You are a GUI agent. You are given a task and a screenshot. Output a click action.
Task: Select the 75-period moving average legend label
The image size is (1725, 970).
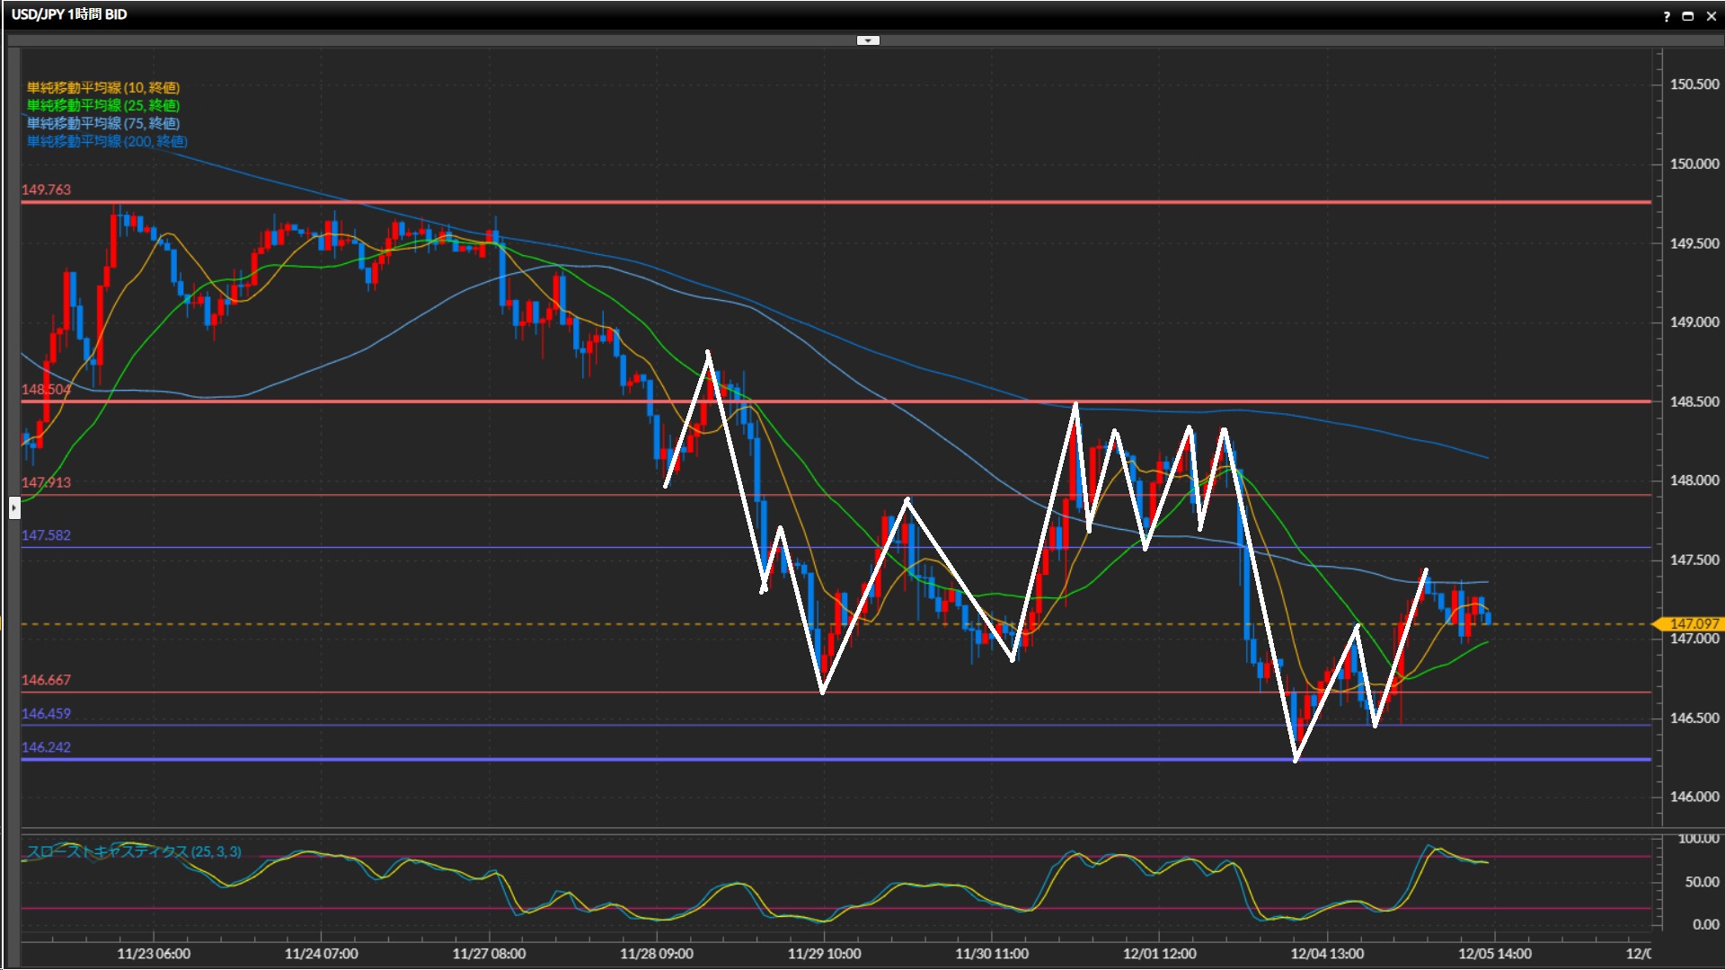click(102, 123)
